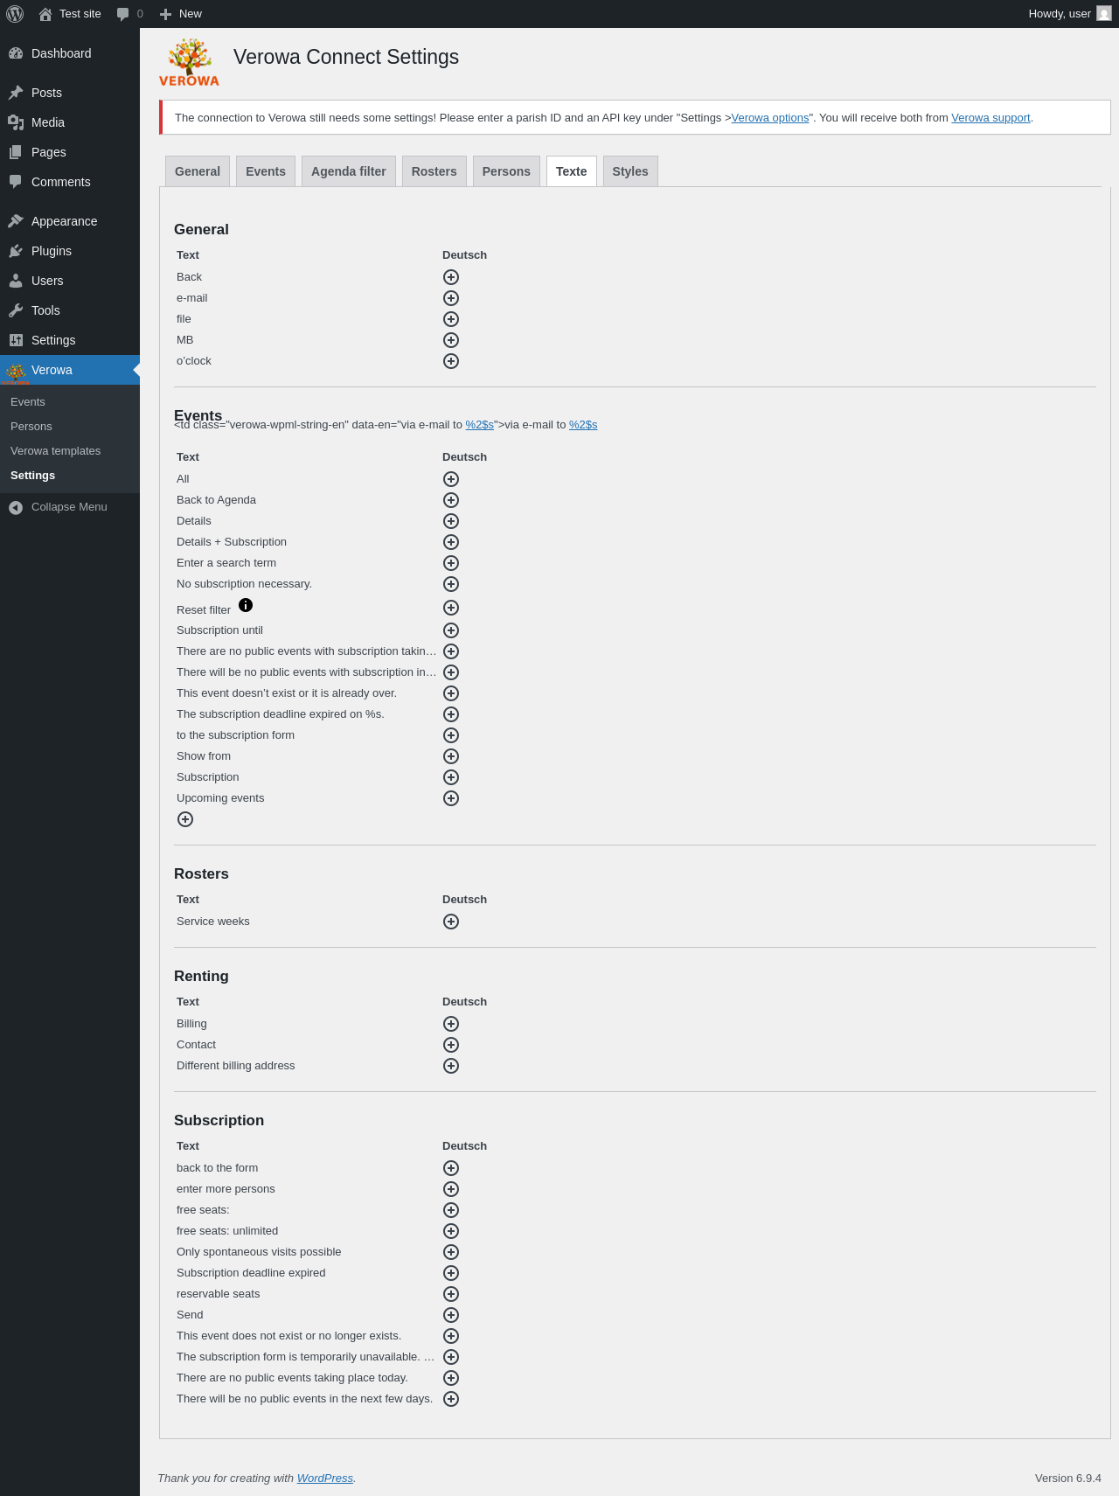This screenshot has width=1119, height=1496.
Task: Open the Howdy, user account menu
Action: [1070, 14]
